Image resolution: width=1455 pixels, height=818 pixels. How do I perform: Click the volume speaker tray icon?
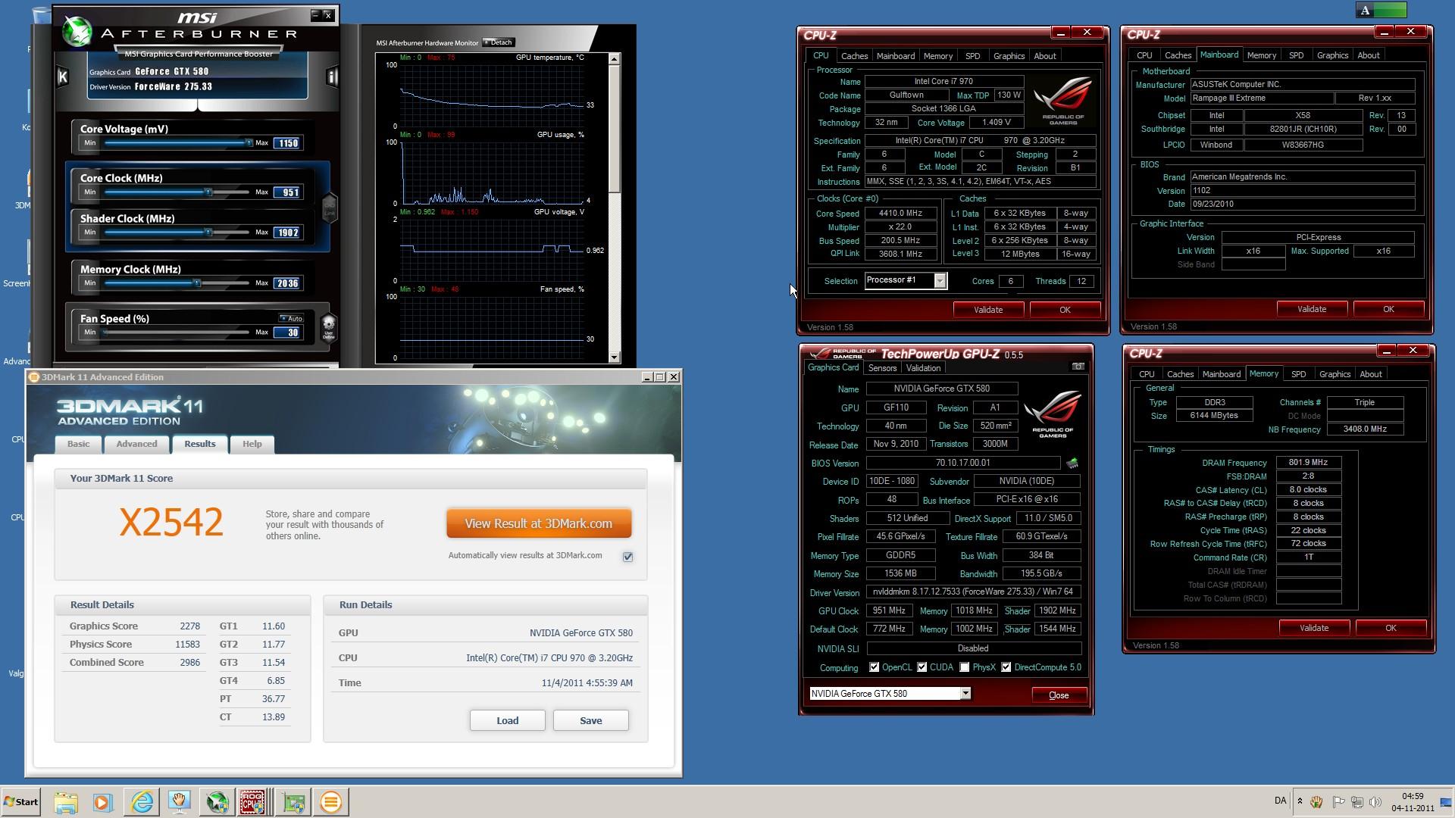[x=1375, y=801]
